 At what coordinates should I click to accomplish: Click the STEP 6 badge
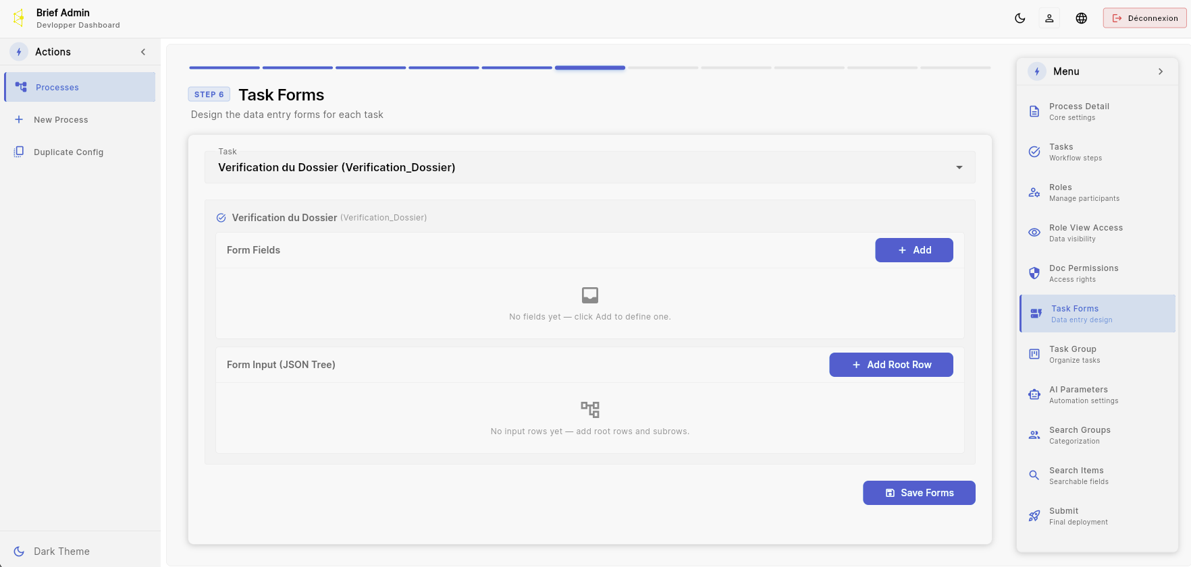209,94
